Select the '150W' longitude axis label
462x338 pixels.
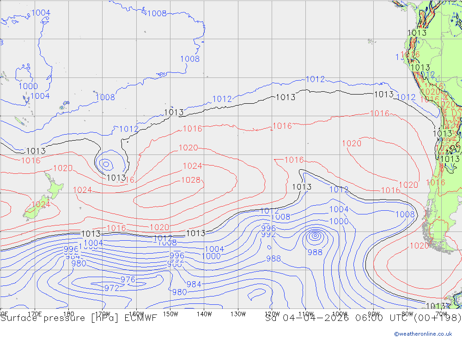click(170, 314)
